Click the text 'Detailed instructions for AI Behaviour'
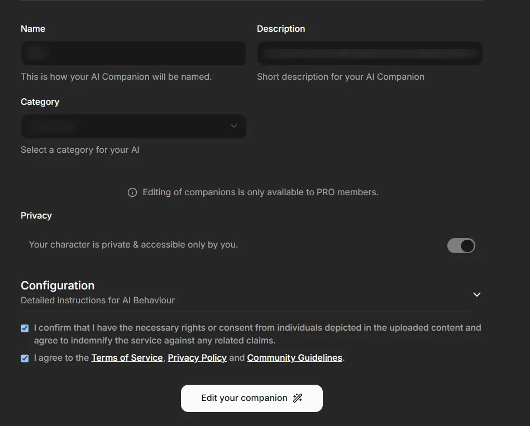The height and width of the screenshot is (426, 530). [x=98, y=301]
